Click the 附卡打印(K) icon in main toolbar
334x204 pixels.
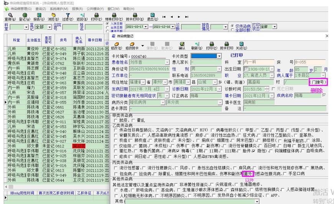(135, 15)
